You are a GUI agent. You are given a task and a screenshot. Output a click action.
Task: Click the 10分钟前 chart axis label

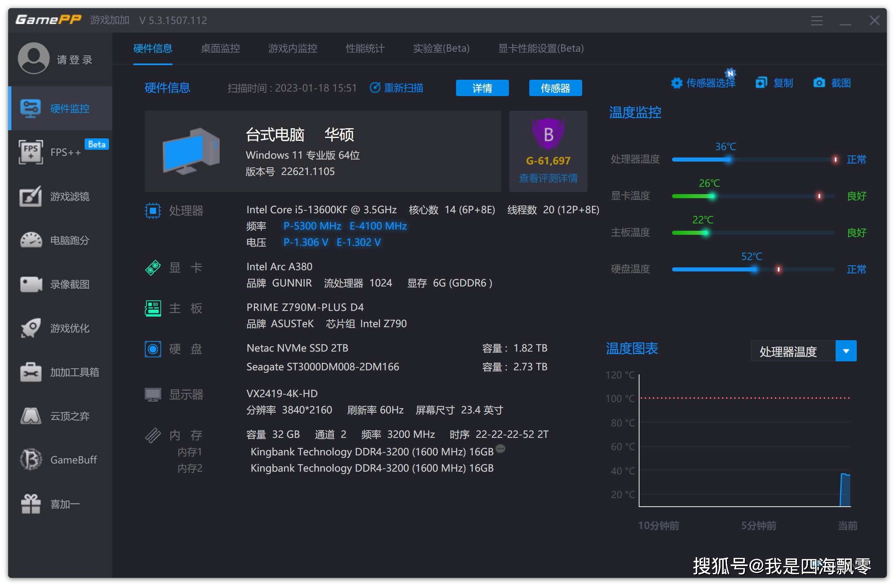tap(659, 526)
